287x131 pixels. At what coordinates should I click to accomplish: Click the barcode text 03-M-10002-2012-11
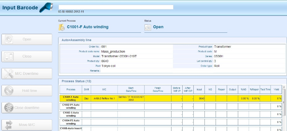coord(71,12)
